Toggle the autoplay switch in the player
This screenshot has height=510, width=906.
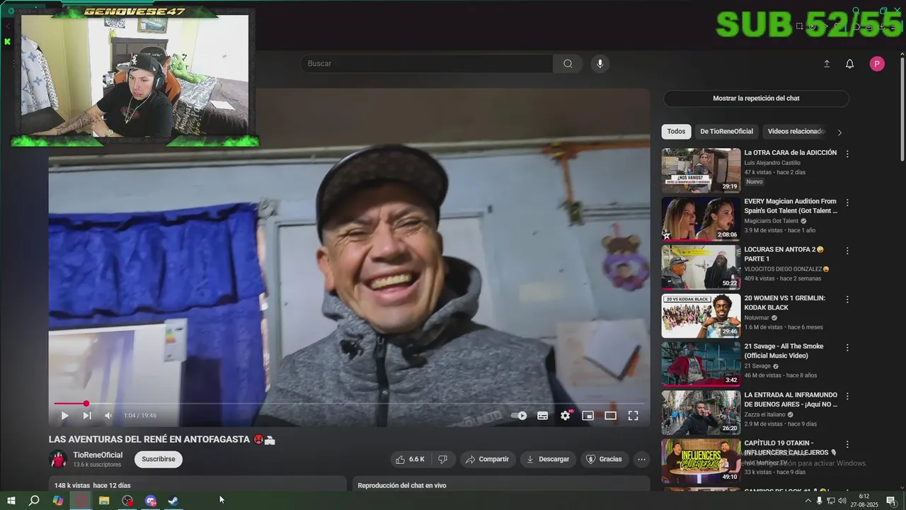520,416
